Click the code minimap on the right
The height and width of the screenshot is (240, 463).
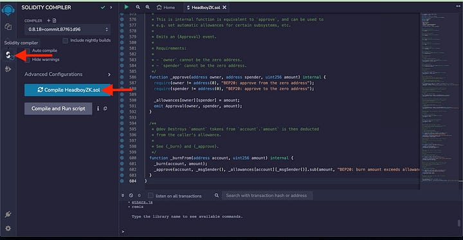point(440,98)
